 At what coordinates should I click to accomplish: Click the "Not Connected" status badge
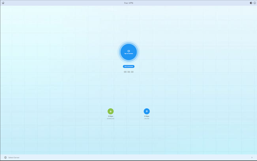[x=128, y=66]
